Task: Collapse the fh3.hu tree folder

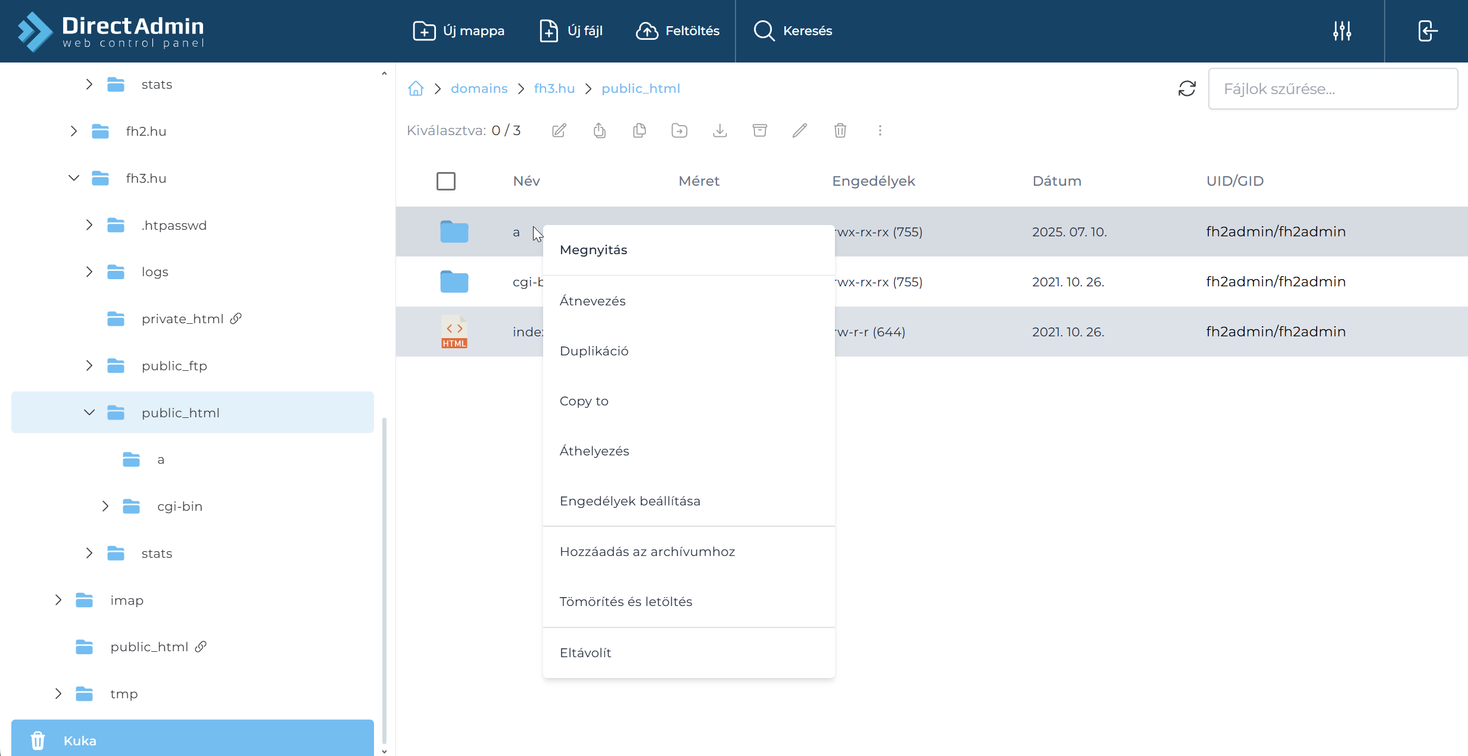Action: [x=74, y=178]
